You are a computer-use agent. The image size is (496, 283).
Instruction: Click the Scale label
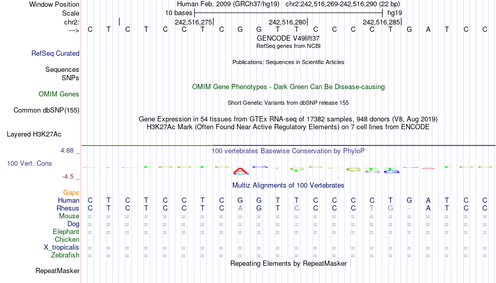[x=70, y=13]
